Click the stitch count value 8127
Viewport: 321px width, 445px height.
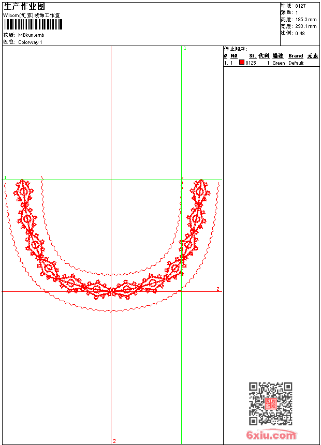(x=300, y=6)
